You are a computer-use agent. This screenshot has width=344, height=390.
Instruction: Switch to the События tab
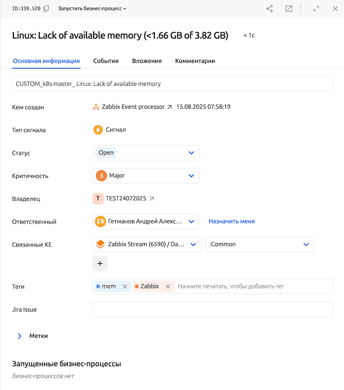[106, 61]
